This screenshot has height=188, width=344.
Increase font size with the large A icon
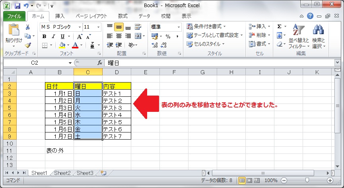[80, 36]
